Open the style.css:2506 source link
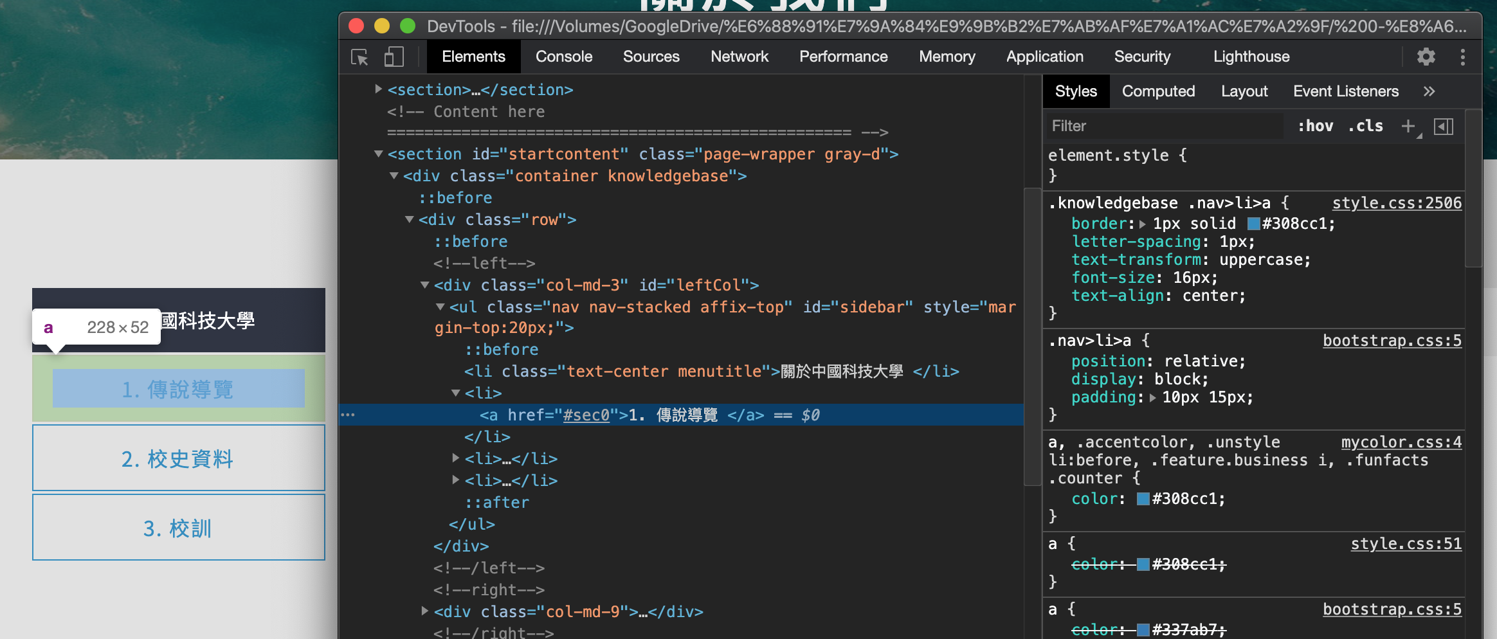1497x639 pixels. click(1396, 203)
